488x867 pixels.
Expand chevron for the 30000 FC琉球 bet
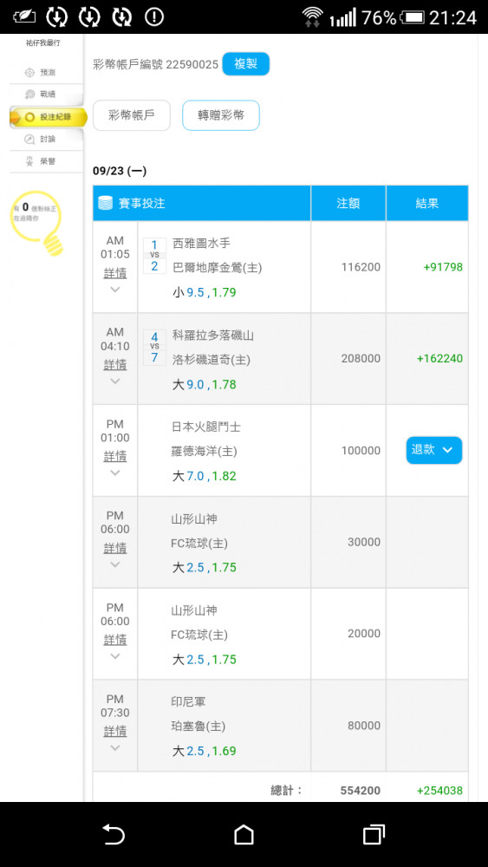pos(115,564)
